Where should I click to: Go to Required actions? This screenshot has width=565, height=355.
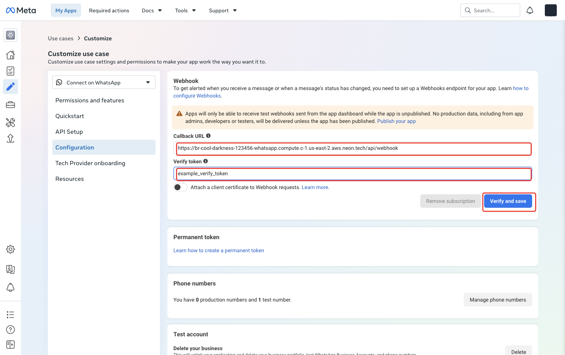[109, 10]
